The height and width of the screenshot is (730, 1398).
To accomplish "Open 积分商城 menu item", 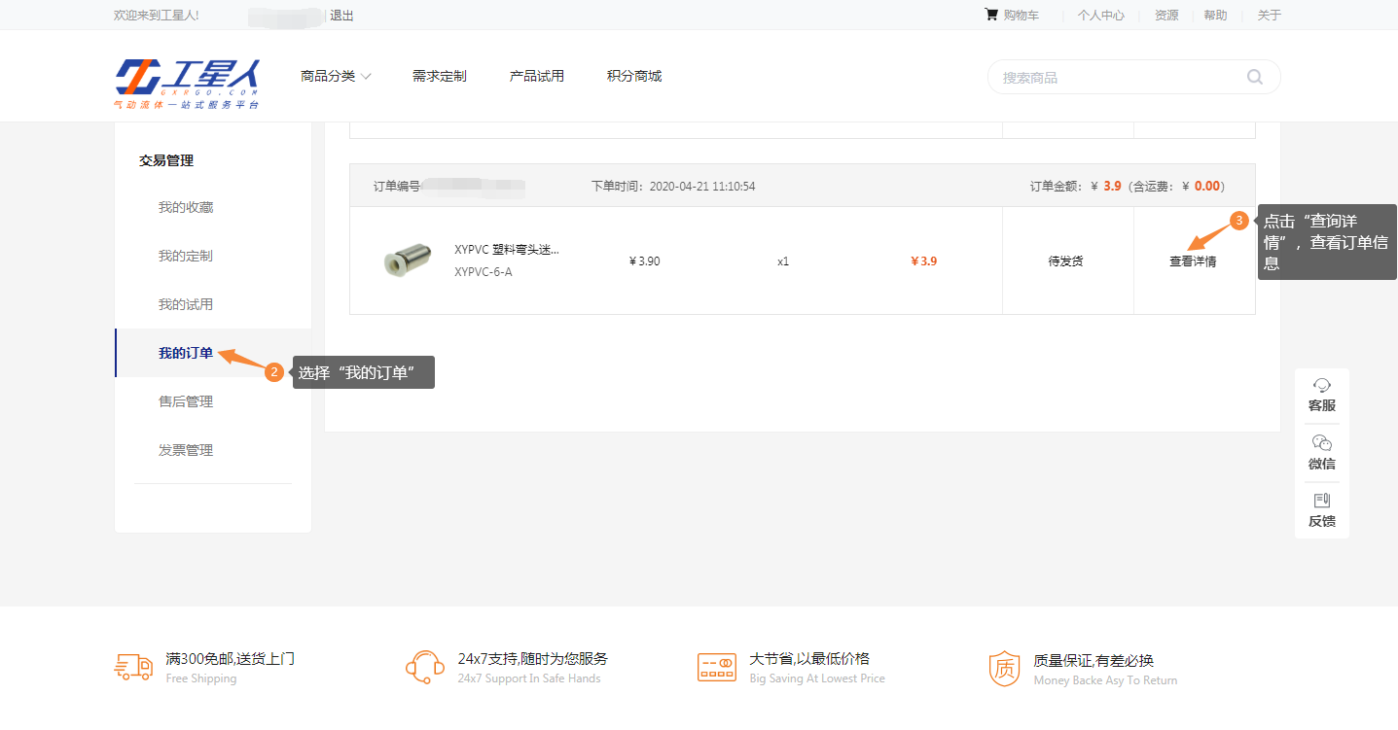I will click(x=633, y=76).
